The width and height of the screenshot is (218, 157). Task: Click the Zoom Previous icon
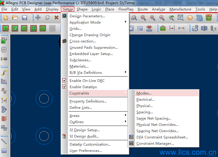point(172,18)
